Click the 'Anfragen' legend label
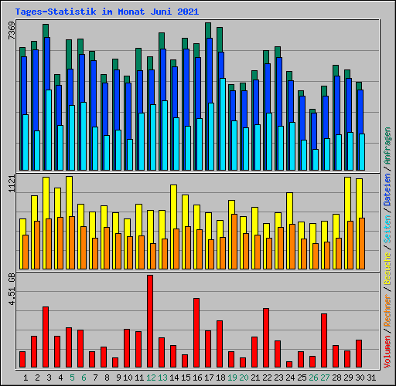Screen dimensions: 396x386 387,146
